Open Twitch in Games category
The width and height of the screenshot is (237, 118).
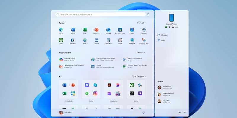coord(140,94)
